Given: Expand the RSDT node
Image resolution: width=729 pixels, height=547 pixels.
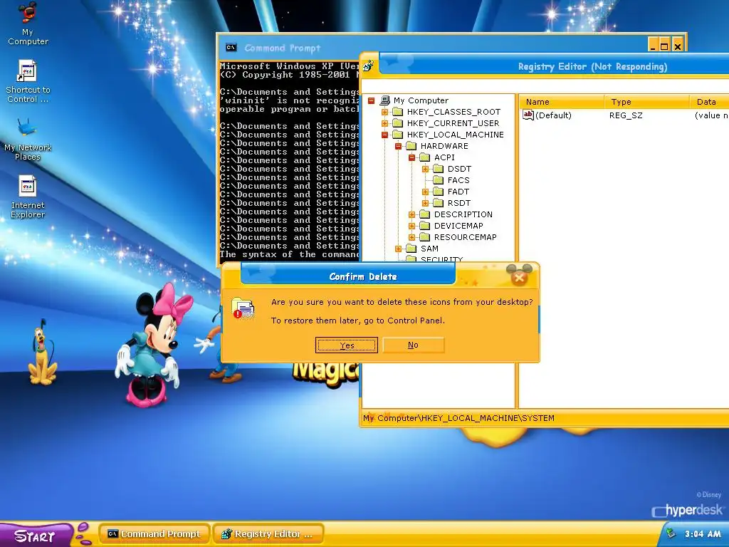Looking at the screenshot, I should click(425, 203).
